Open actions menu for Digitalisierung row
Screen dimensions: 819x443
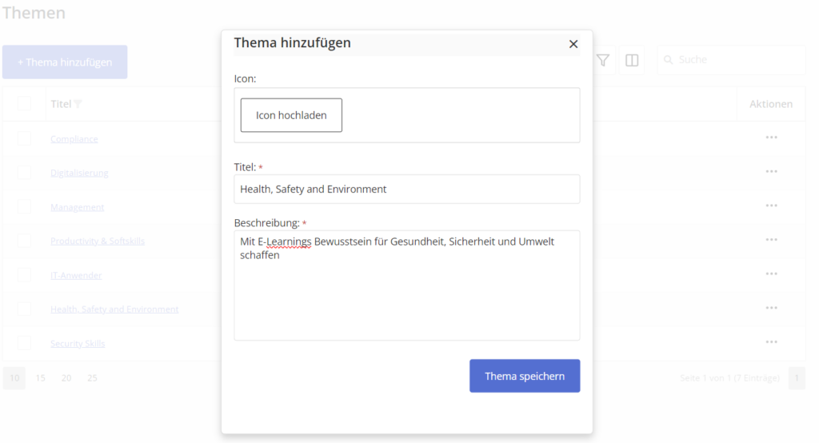click(x=772, y=171)
